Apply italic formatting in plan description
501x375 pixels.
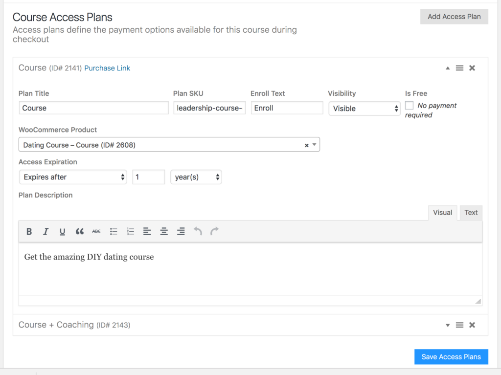pyautogui.click(x=46, y=231)
